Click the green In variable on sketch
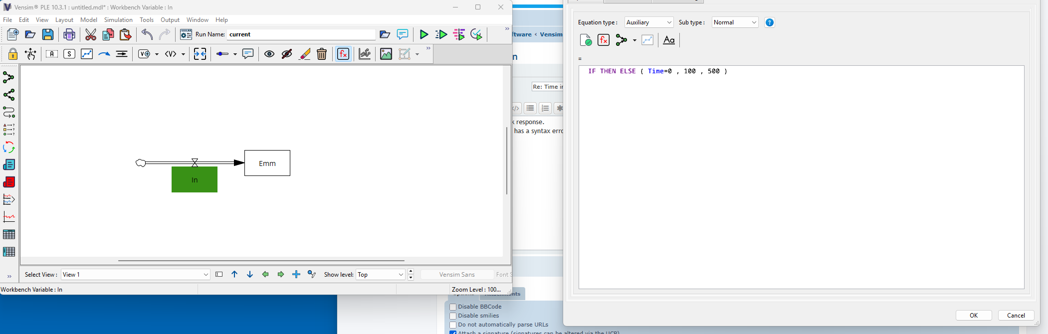The height and width of the screenshot is (334, 1048). pyautogui.click(x=195, y=179)
